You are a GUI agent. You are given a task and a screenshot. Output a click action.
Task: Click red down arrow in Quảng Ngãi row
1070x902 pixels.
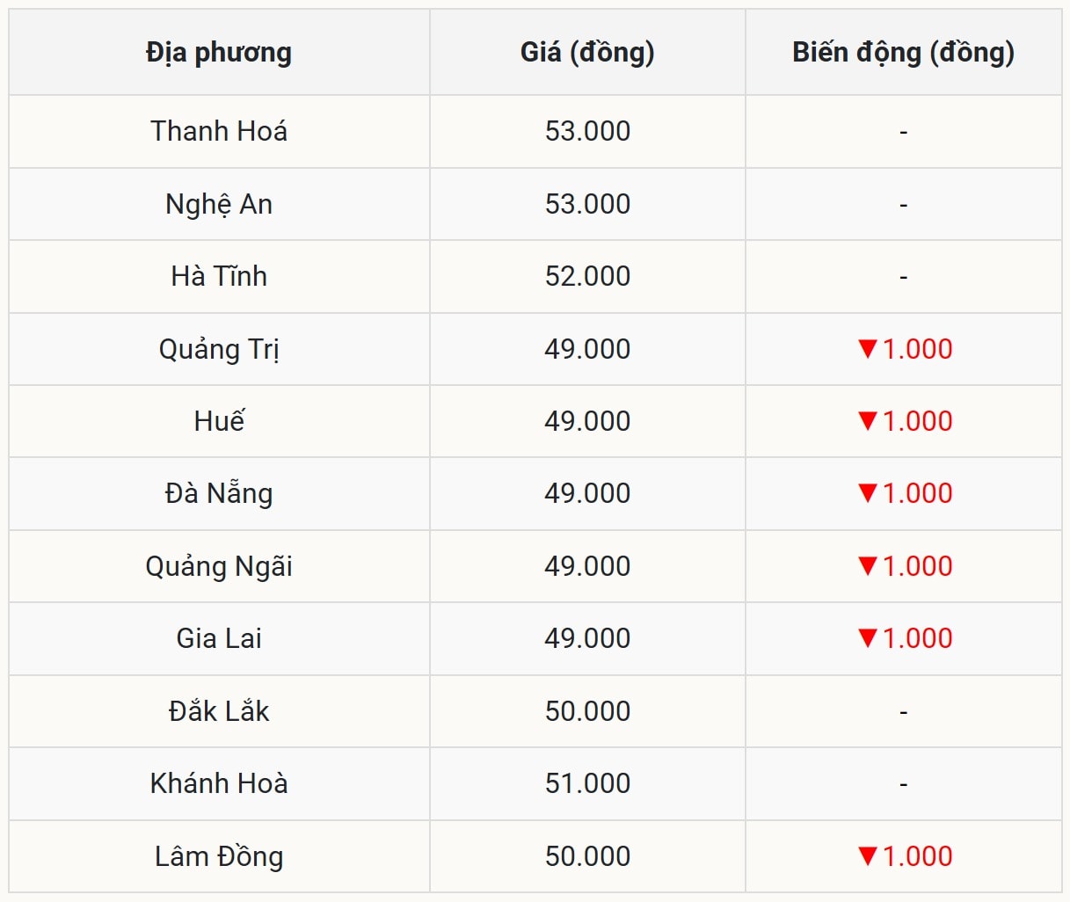pyautogui.click(x=868, y=566)
